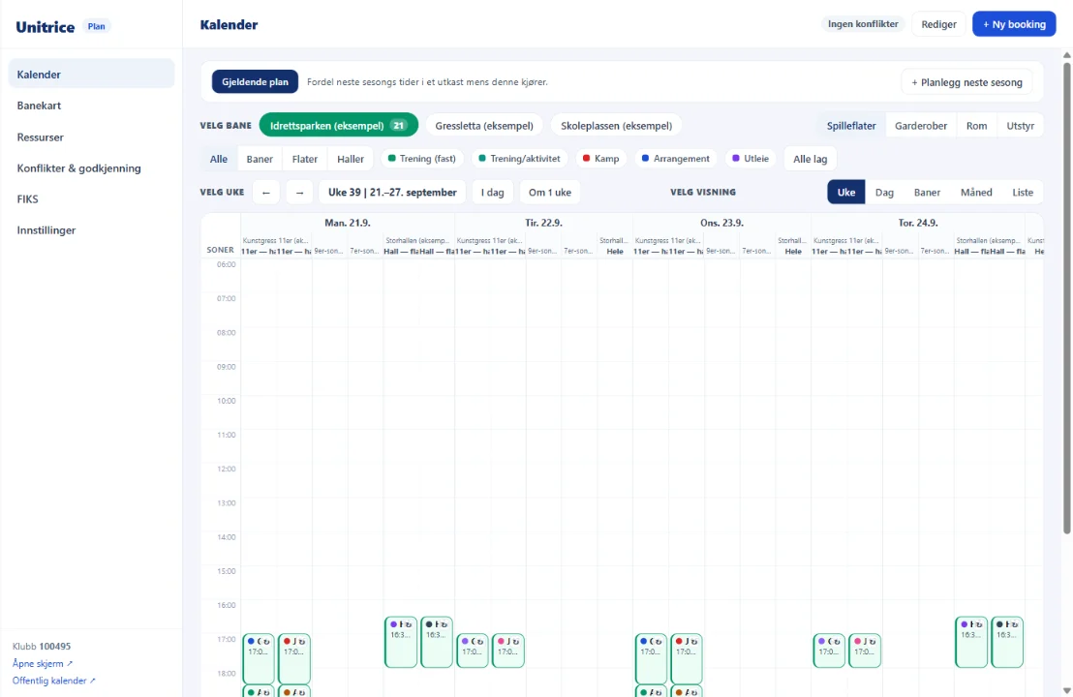Open Åpne skjerm external link
Image resolution: width=1073 pixels, height=697 pixels.
click(x=43, y=663)
